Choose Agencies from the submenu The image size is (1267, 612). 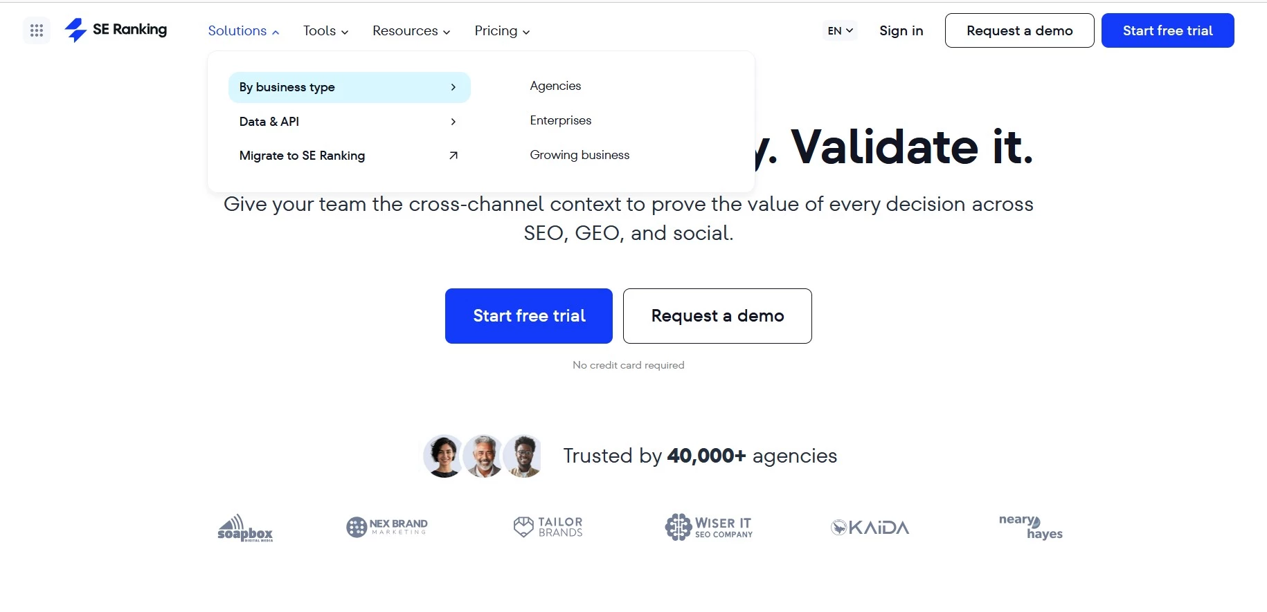(x=555, y=86)
